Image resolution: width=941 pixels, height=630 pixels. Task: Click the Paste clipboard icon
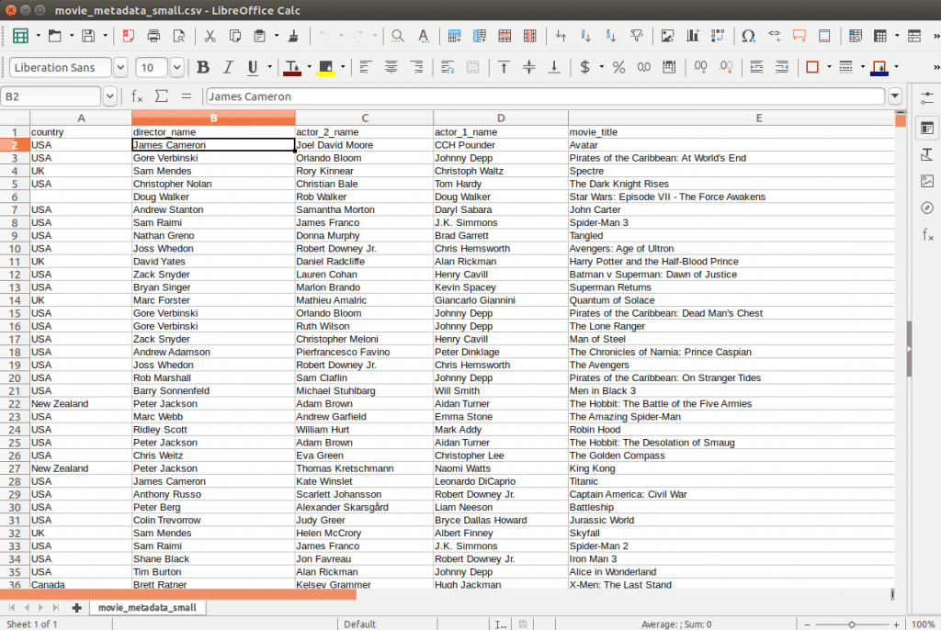tap(260, 36)
